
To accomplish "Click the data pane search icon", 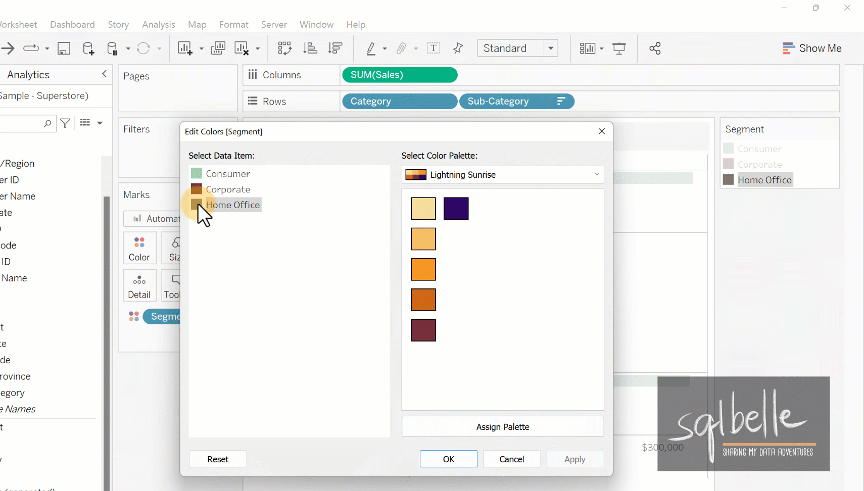I will [47, 123].
